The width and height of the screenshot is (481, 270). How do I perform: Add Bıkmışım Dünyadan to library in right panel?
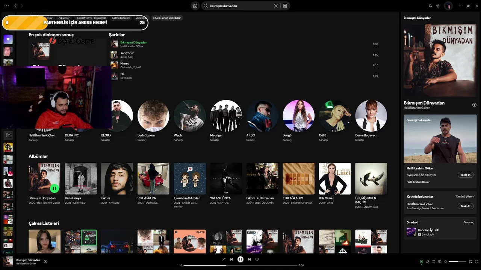click(474, 105)
